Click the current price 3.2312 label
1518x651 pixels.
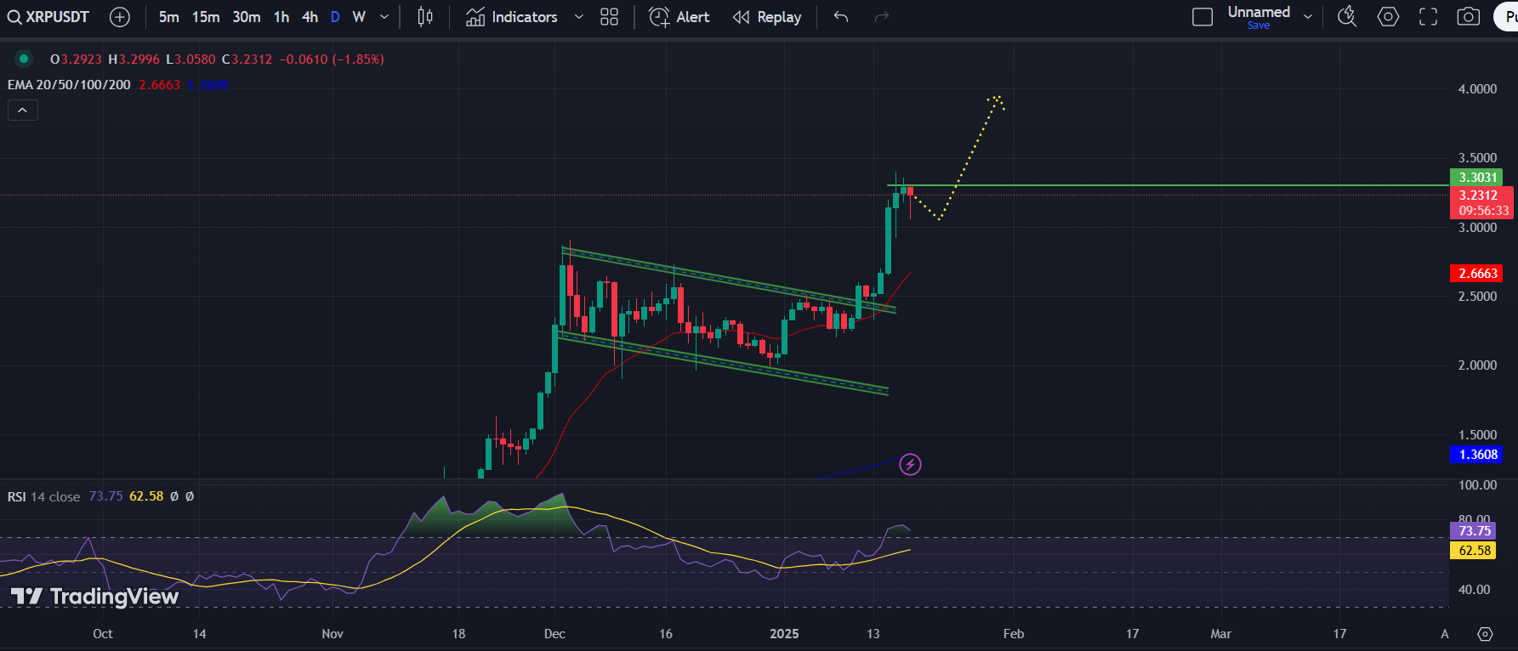click(1481, 203)
